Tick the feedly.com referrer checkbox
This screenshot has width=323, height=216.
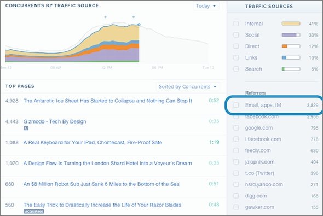tap(236, 150)
